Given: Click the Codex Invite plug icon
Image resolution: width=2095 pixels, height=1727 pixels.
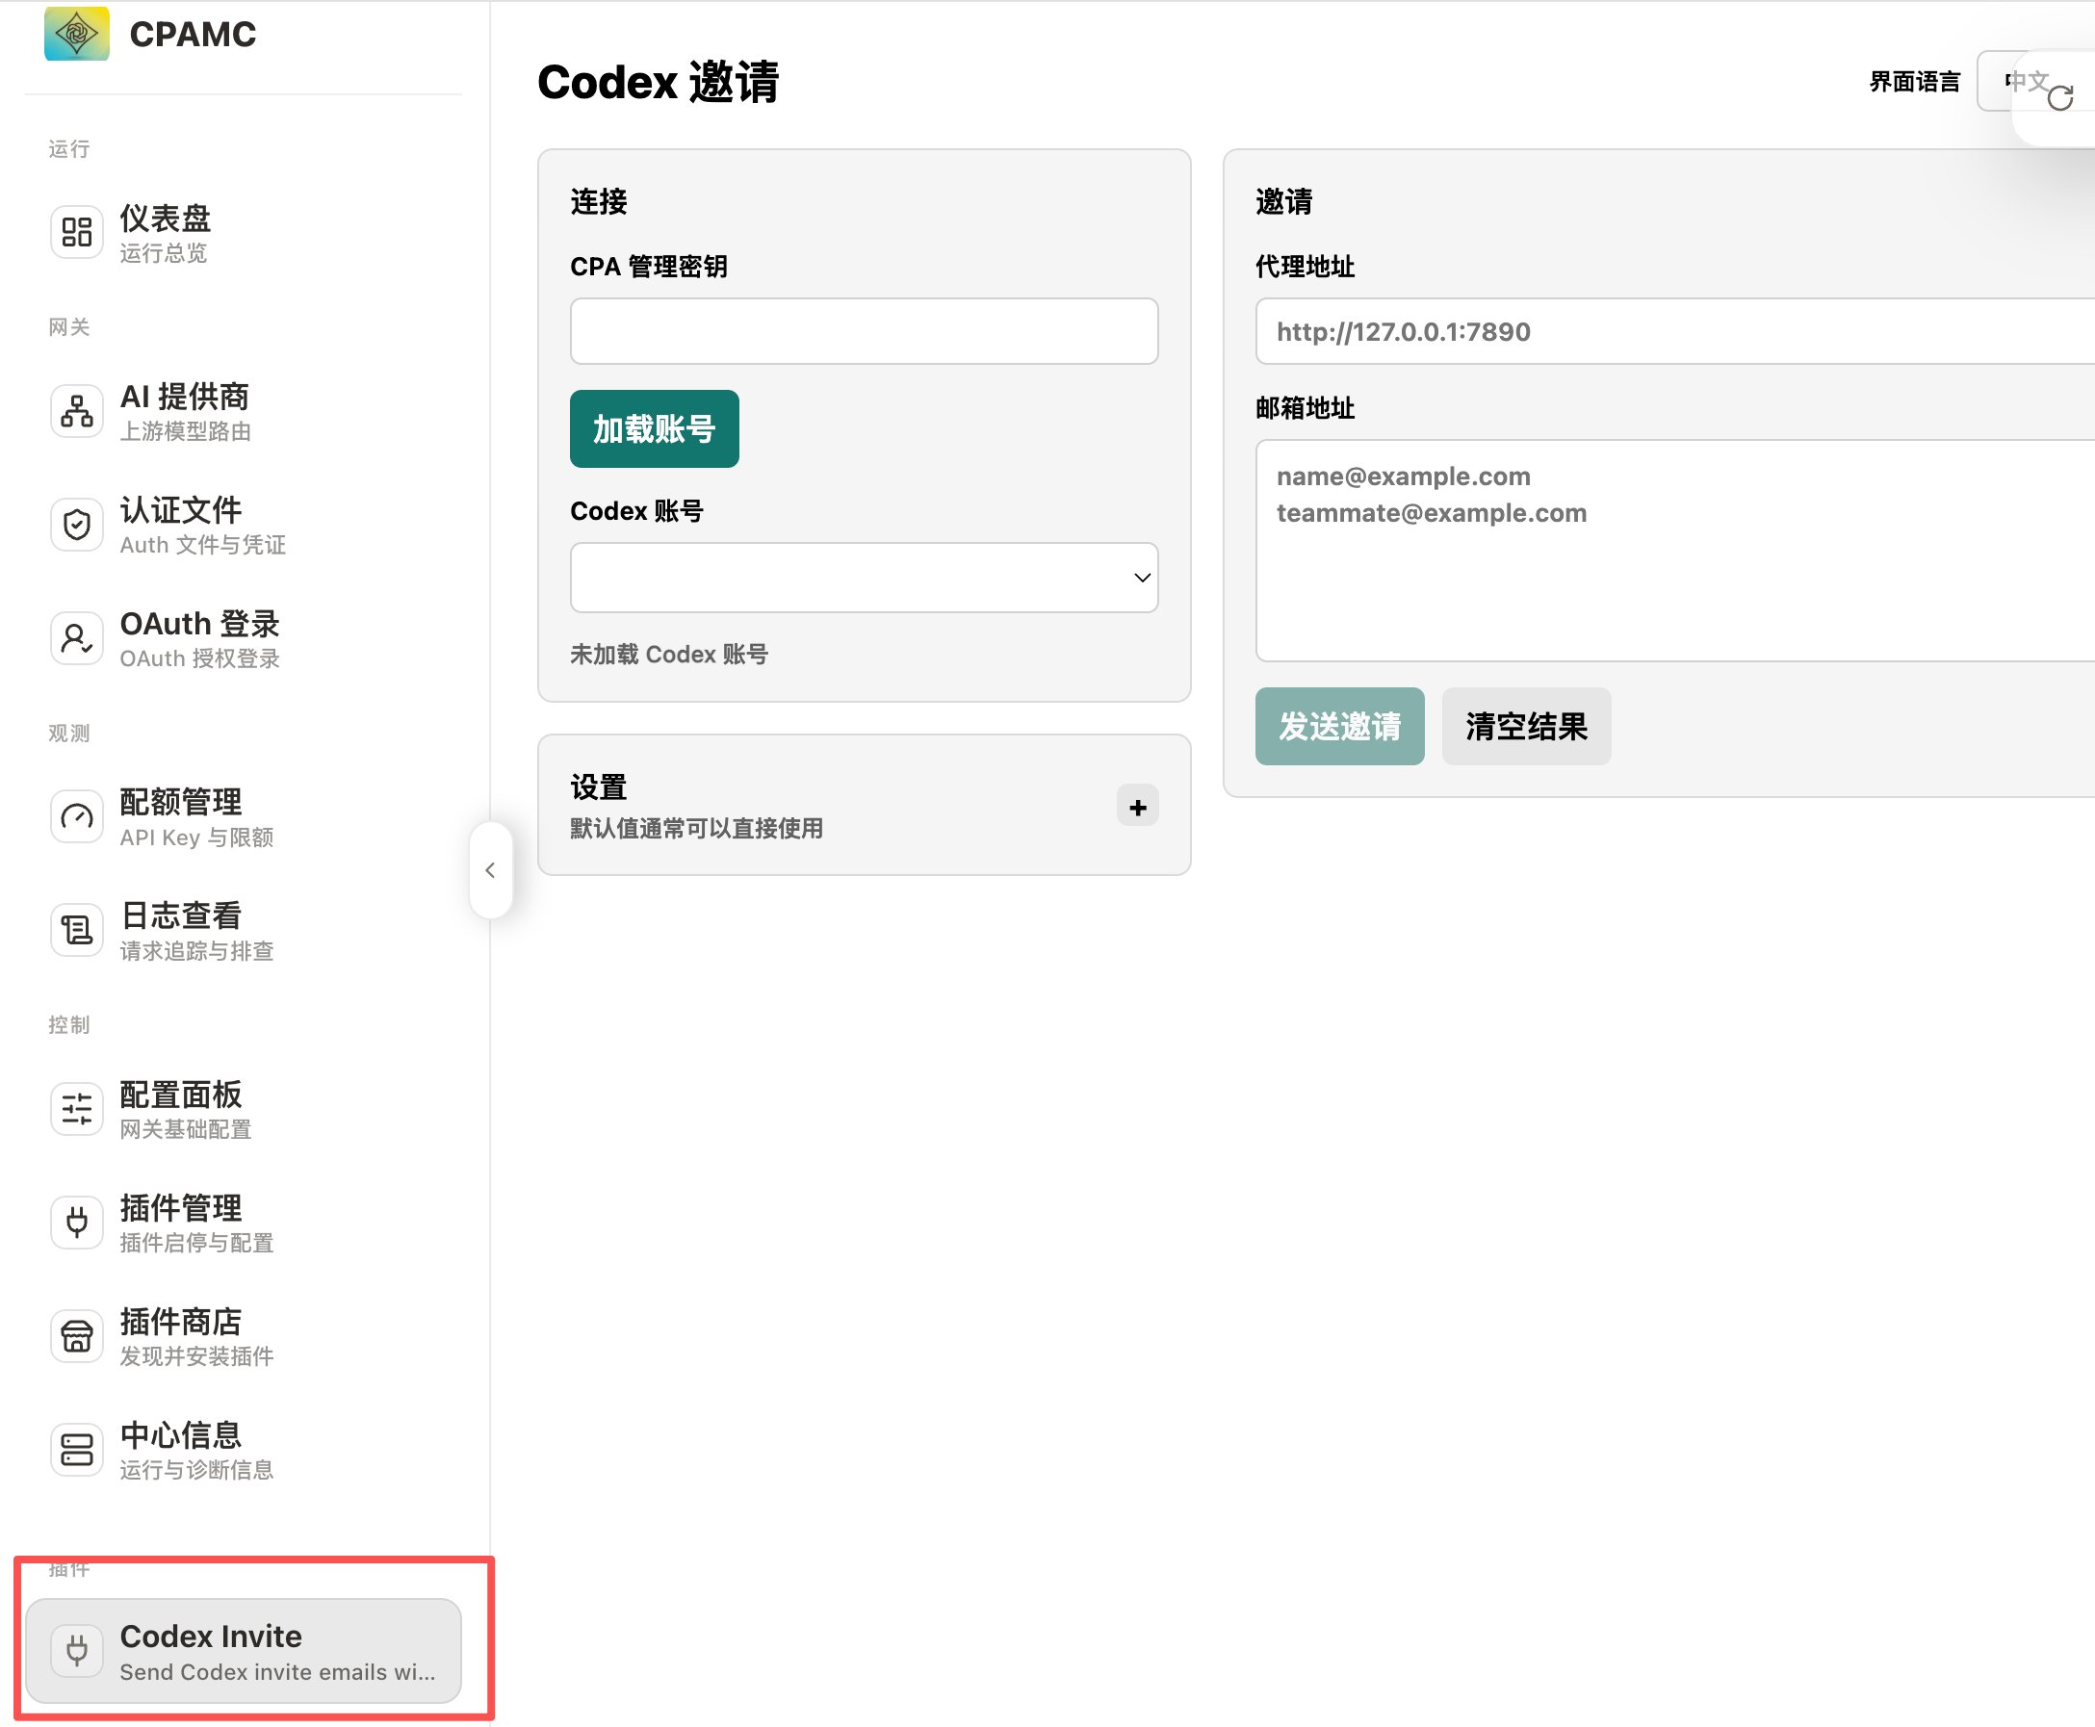Looking at the screenshot, I should (x=77, y=1651).
